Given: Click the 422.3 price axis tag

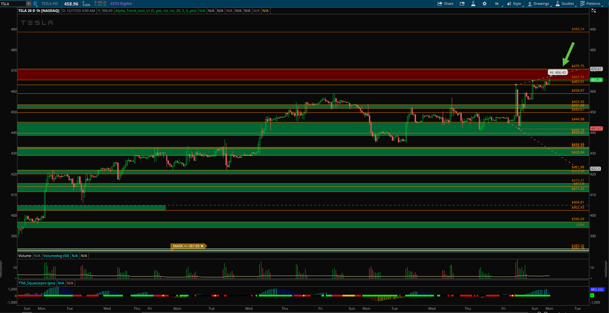Looking at the screenshot, I should [x=596, y=168].
